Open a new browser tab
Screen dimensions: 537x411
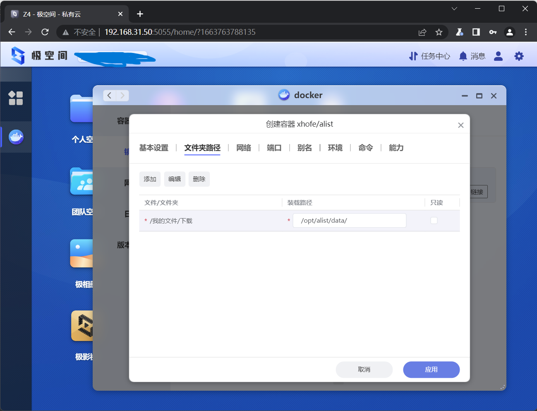[x=140, y=14]
